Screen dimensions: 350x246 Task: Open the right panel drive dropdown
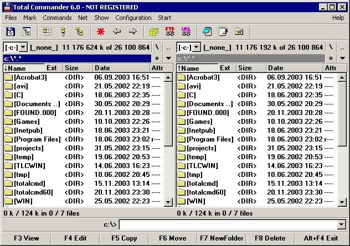[x=188, y=48]
